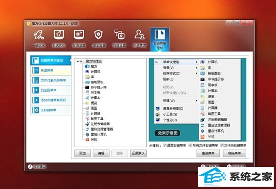Select the 计算器 icon in the tree
276x189 pixels.
click(87, 113)
